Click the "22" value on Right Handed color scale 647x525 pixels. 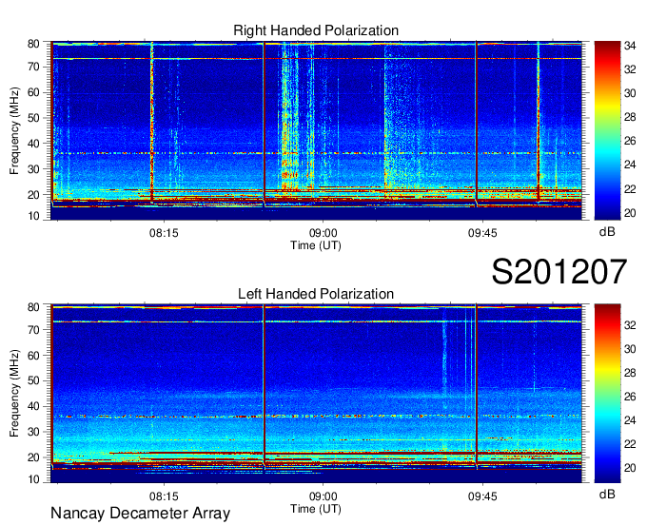pyautogui.click(x=630, y=189)
